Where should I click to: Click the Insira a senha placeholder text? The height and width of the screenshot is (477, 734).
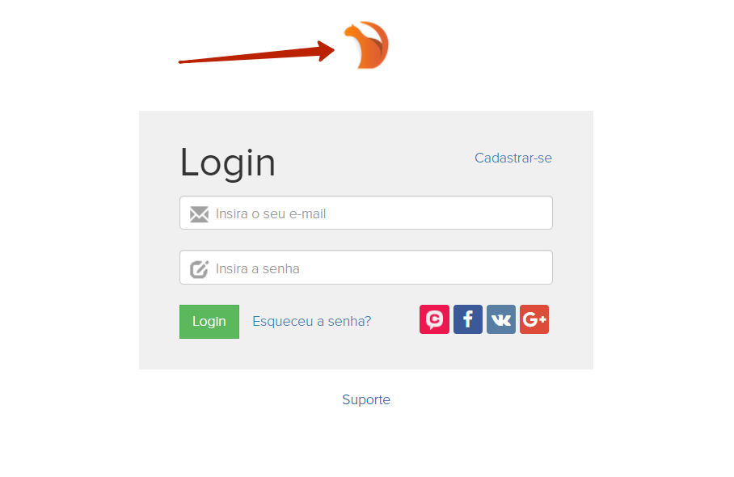(x=257, y=268)
